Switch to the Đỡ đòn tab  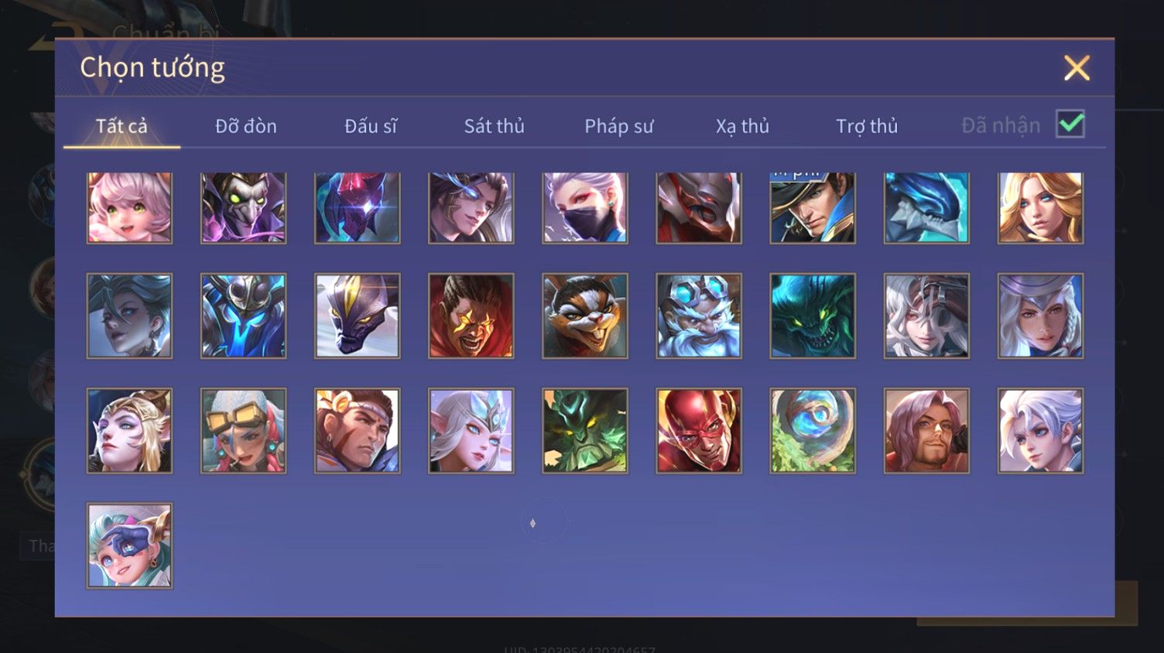tap(246, 126)
